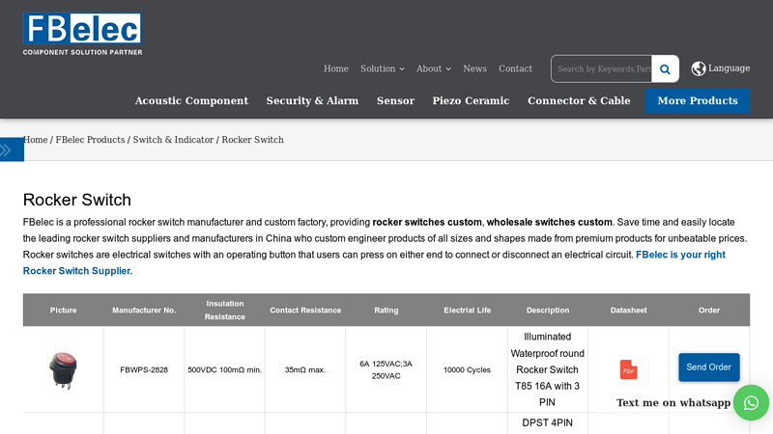Go to Home in top navigation

point(335,68)
